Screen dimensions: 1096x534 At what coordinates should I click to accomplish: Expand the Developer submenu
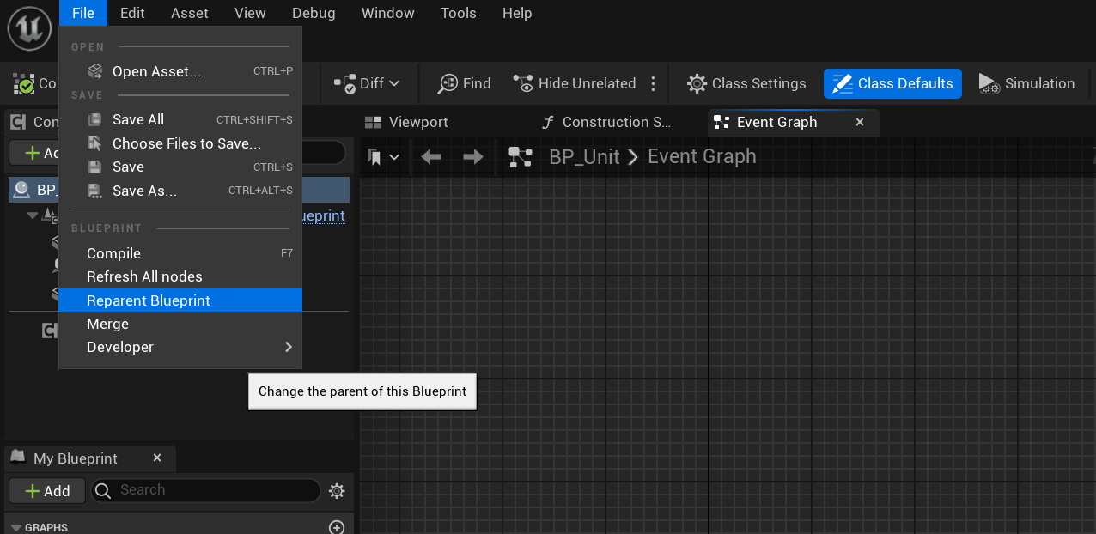[180, 347]
